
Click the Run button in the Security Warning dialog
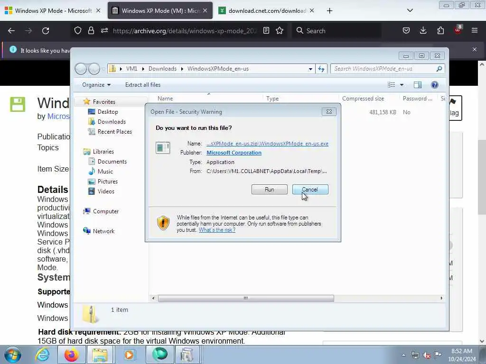click(x=270, y=190)
